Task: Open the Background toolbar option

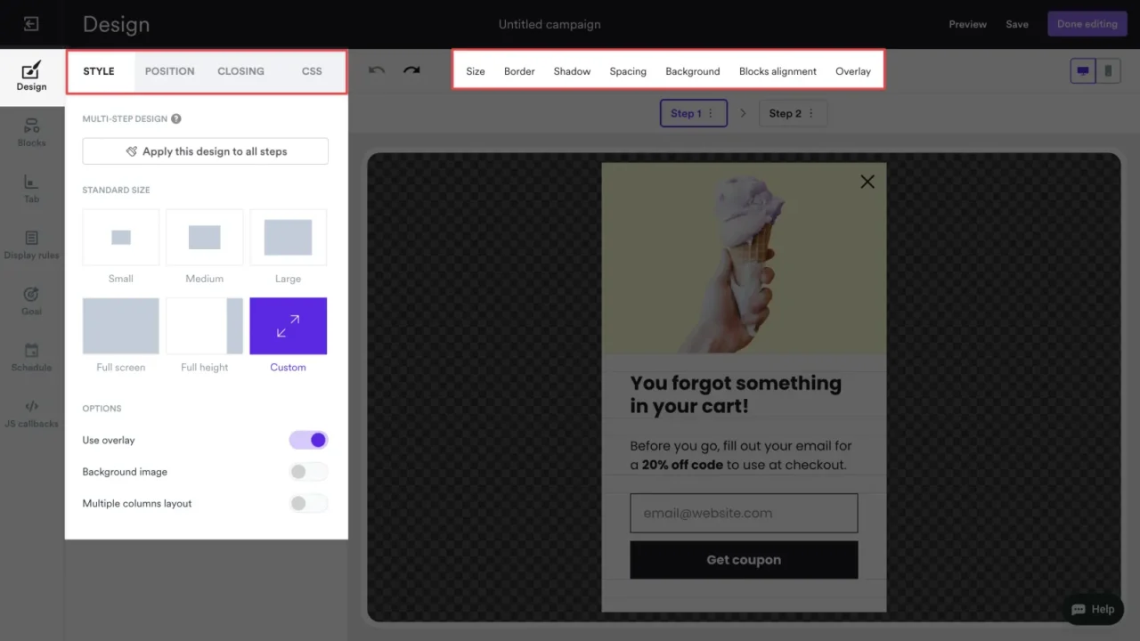Action: coord(693,71)
